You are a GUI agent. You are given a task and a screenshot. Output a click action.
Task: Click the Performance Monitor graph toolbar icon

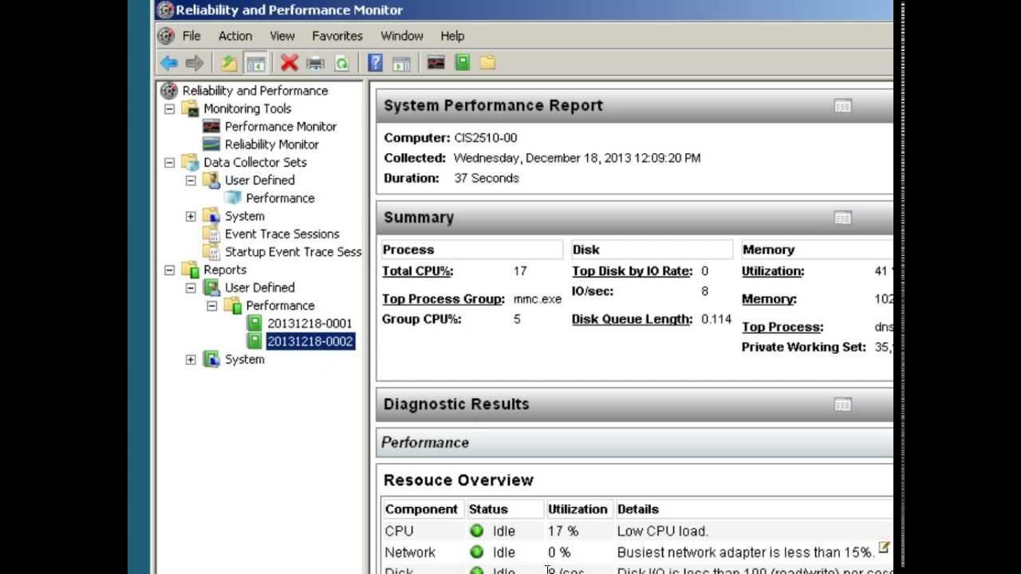[x=435, y=61]
